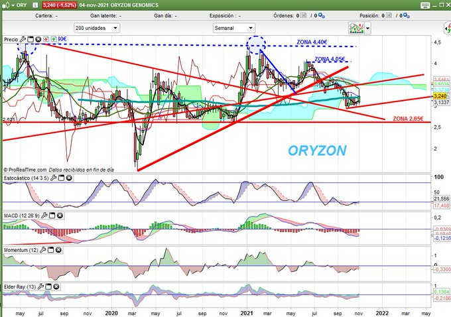Close the Momentum indicator panel
This screenshot has width=451, height=317.
coord(58,250)
